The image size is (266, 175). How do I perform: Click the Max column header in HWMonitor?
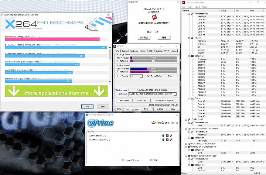(x=257, y=10)
